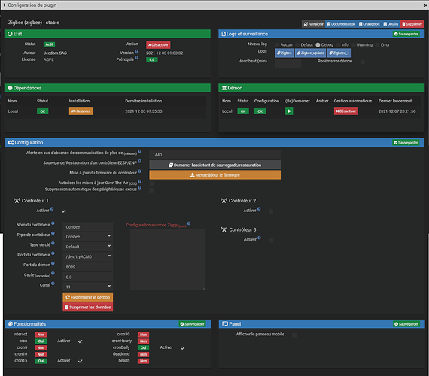The image size is (429, 376).
Task: Click the red Supprimer plugin button
Action: pyautogui.click(x=412, y=24)
